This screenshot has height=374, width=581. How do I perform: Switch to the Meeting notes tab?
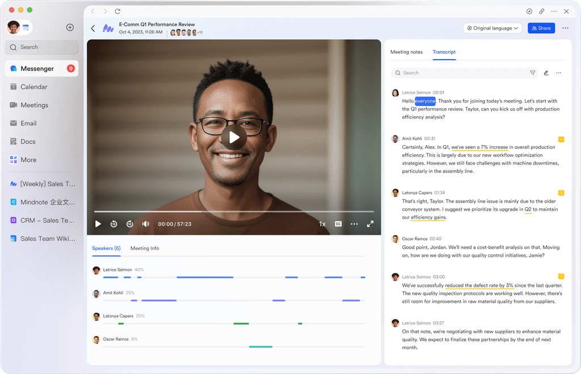(406, 52)
